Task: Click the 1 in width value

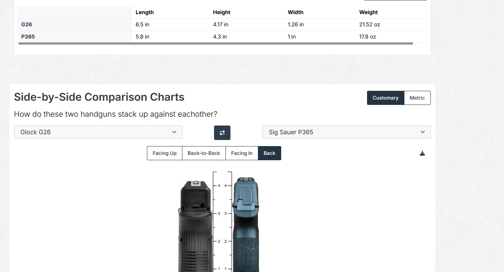Action: (x=291, y=37)
